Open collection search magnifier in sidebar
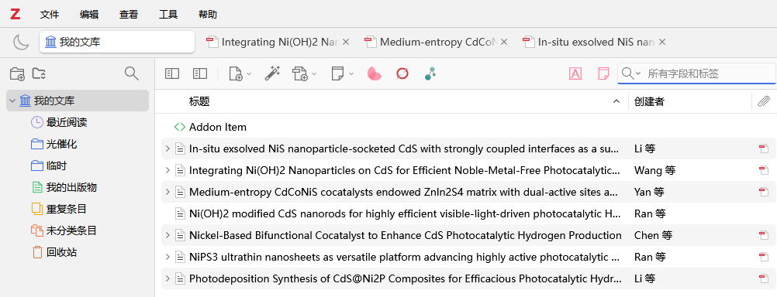 click(131, 73)
